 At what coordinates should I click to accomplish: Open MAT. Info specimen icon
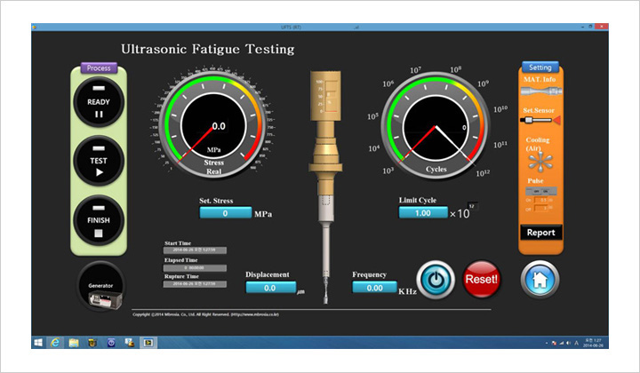pos(540,91)
